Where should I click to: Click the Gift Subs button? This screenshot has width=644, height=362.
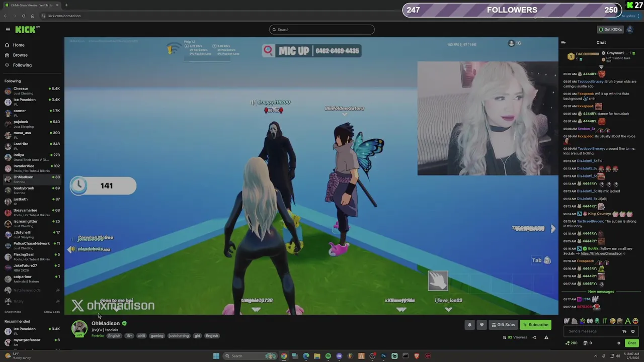(503, 325)
